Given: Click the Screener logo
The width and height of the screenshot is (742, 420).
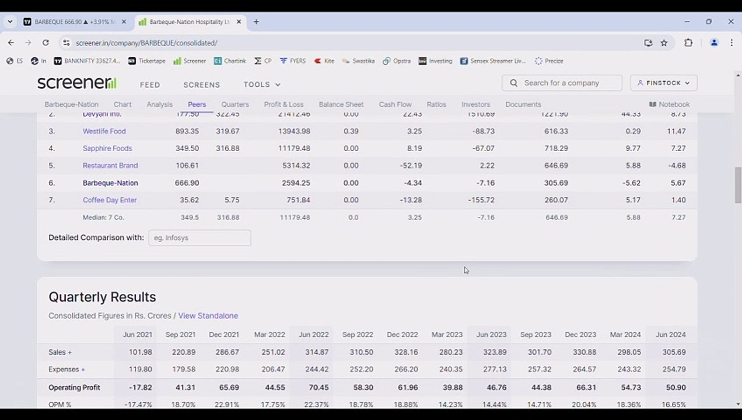Looking at the screenshot, I should tap(76, 83).
